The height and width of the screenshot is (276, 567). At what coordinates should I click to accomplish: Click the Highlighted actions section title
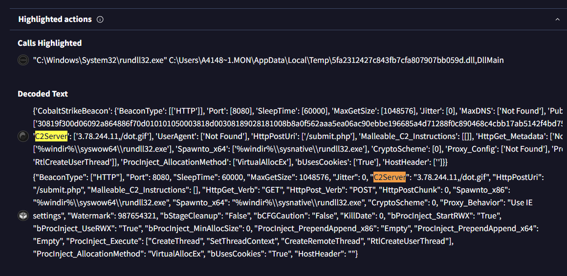coord(55,20)
